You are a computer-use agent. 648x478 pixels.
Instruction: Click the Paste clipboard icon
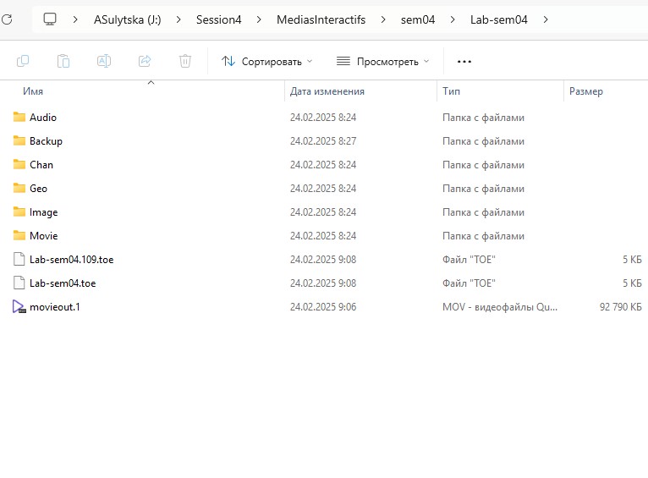[63, 61]
